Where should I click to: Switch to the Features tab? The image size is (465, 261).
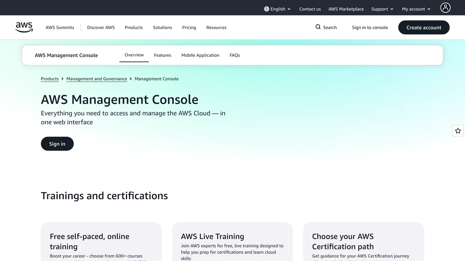[162, 55]
